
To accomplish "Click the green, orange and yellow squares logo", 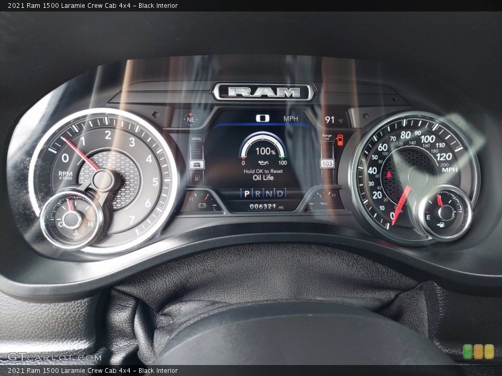I will 478,351.
